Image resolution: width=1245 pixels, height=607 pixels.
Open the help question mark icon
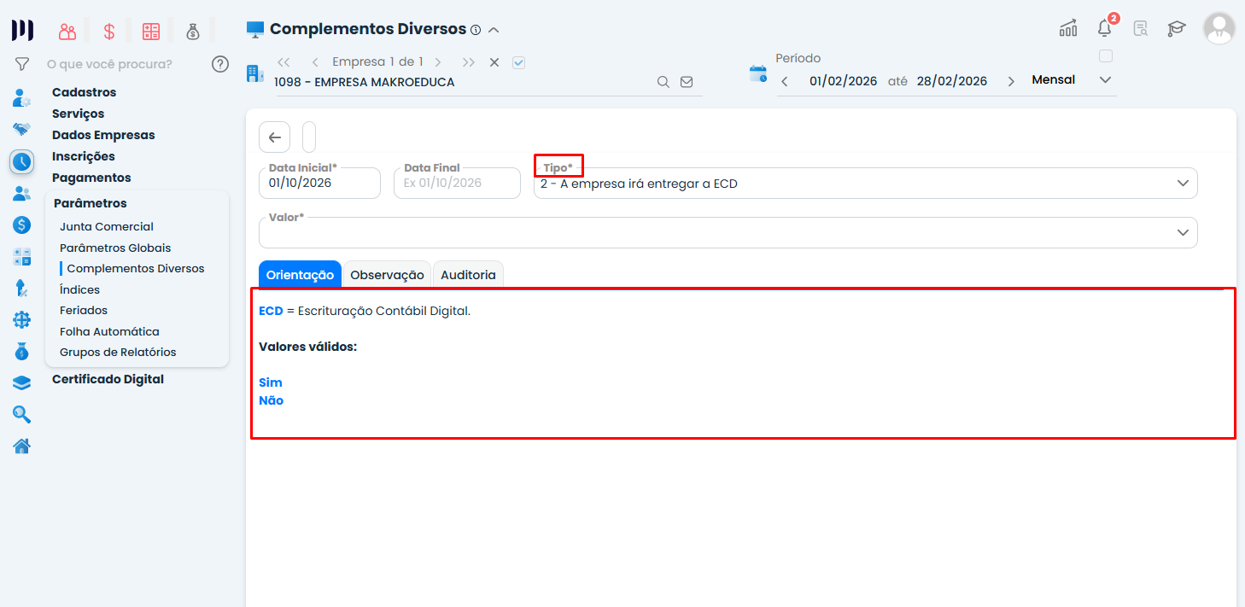(220, 64)
